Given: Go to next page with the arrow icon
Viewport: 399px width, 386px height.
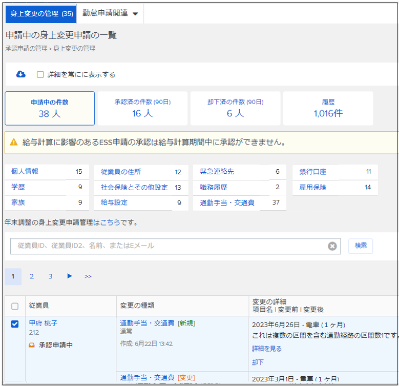Looking at the screenshot, I should coord(69,276).
